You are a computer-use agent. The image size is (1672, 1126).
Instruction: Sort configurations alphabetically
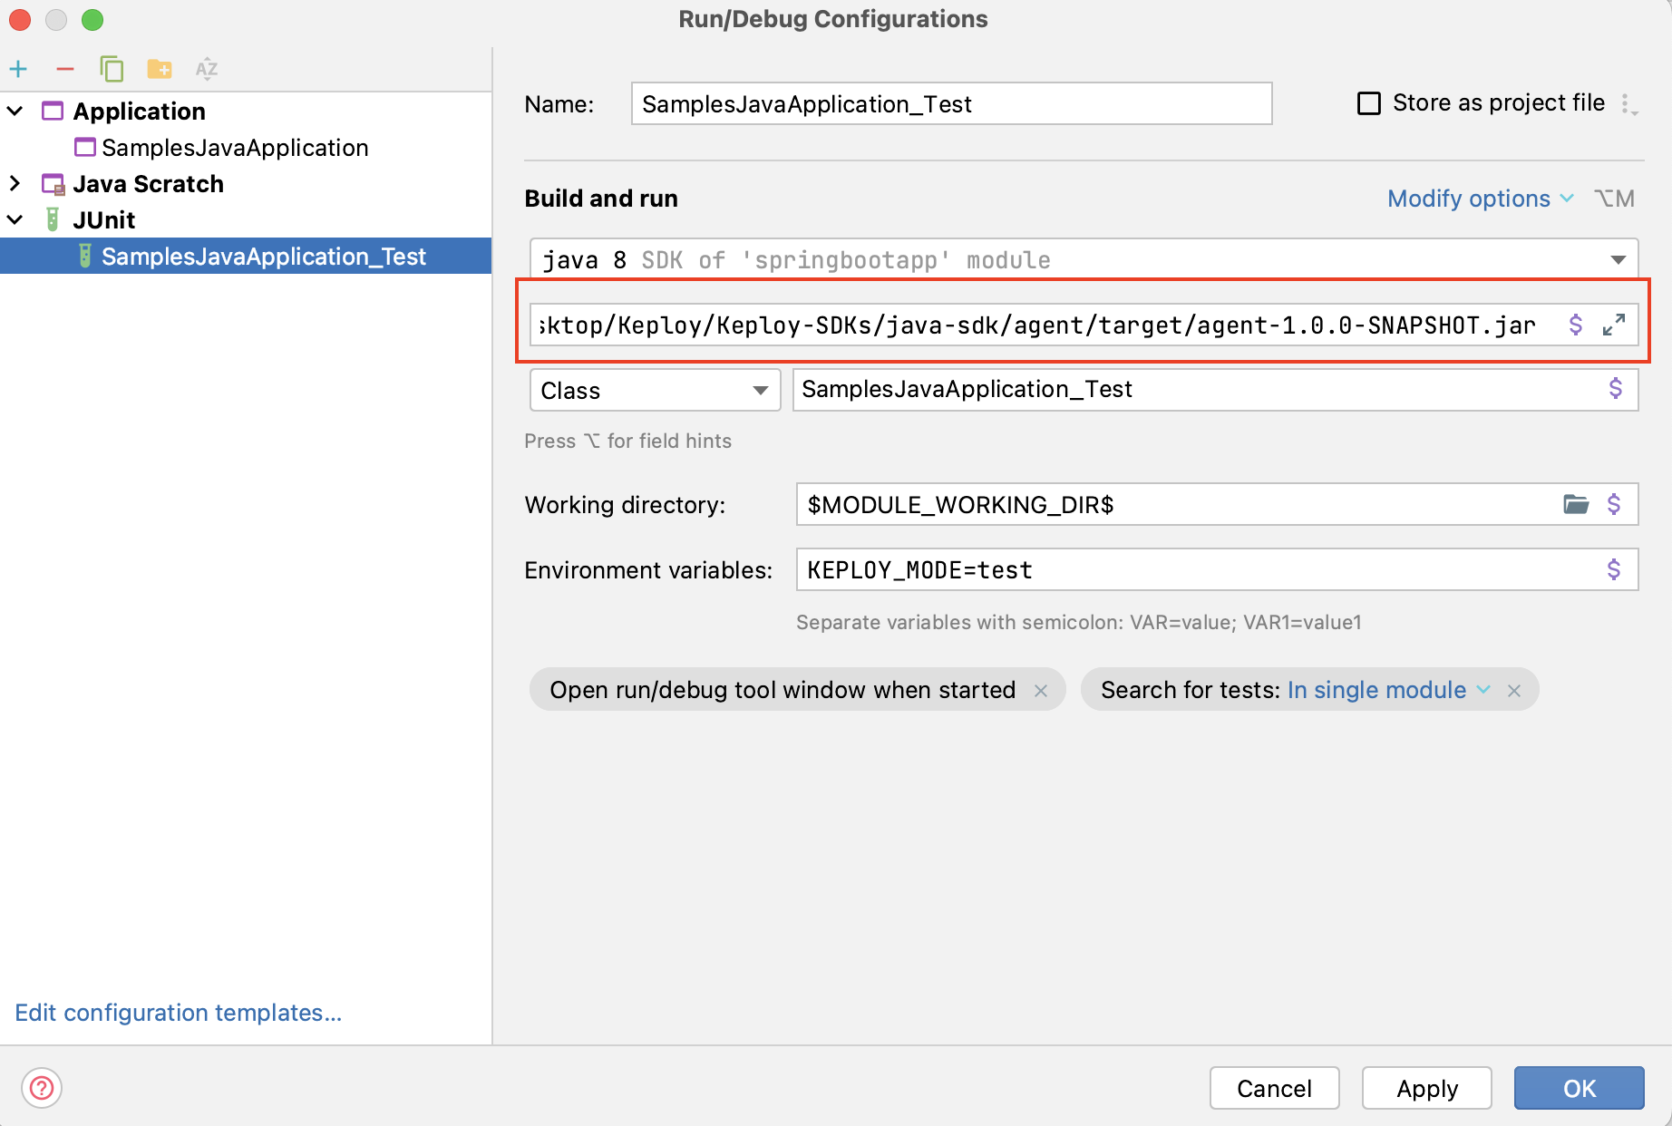point(207,69)
